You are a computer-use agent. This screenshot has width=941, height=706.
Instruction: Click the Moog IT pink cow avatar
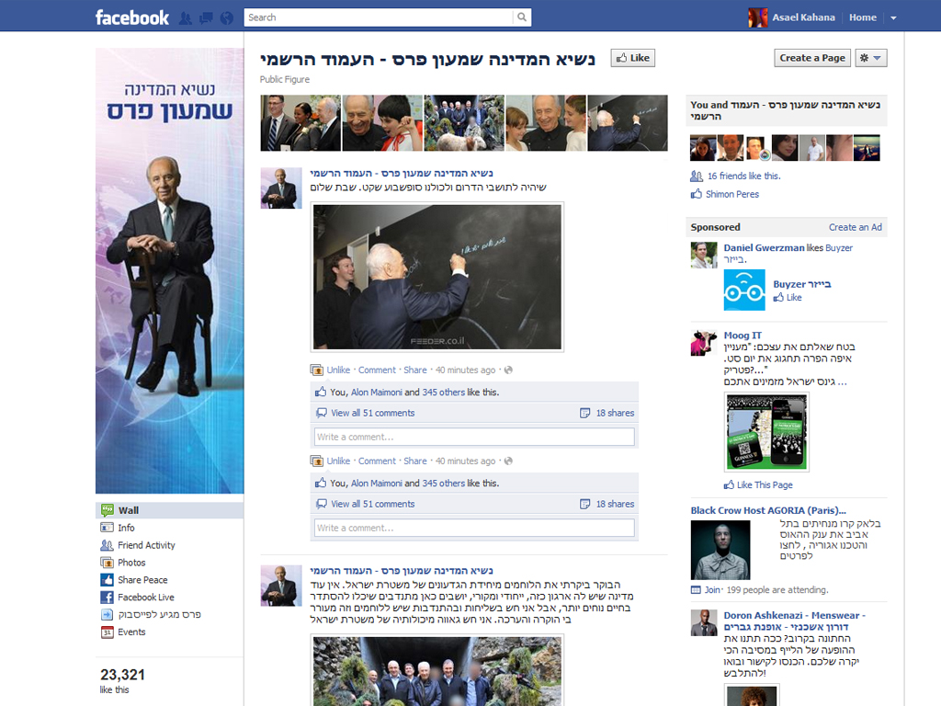coord(704,344)
